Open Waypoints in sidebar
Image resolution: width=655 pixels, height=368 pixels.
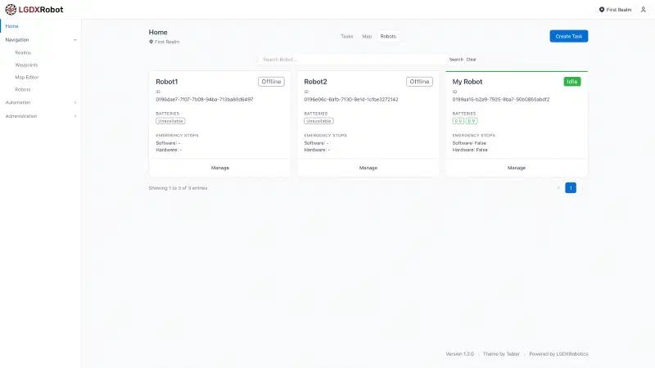(x=26, y=65)
